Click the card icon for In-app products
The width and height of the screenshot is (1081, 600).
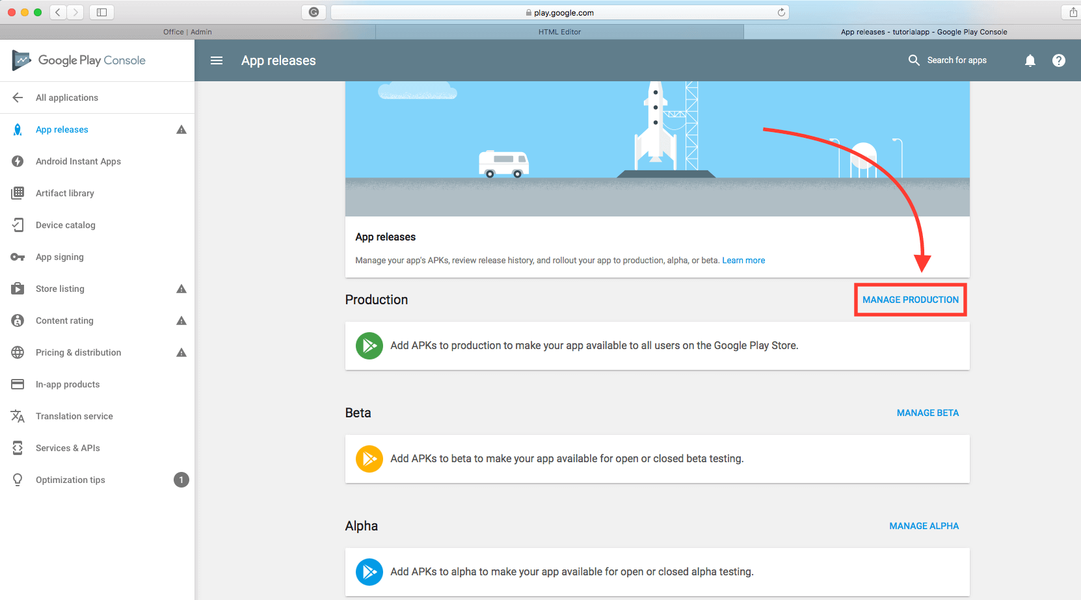(x=18, y=384)
